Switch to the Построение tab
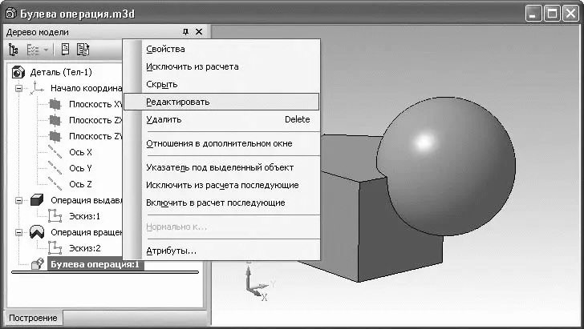This screenshot has height=329, width=584. click(33, 318)
